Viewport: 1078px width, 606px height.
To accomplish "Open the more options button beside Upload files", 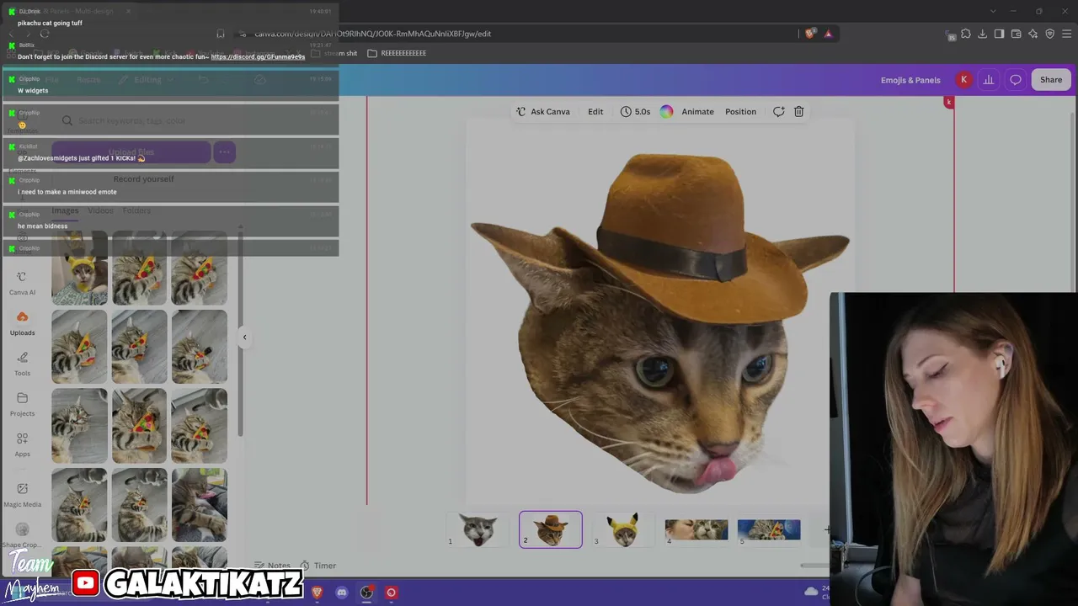I will 224,152.
